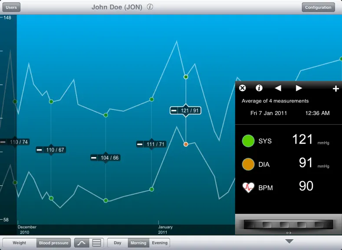Choose the Morning time filter
Image resolution: width=342 pixels, height=250 pixels.
[138, 243]
